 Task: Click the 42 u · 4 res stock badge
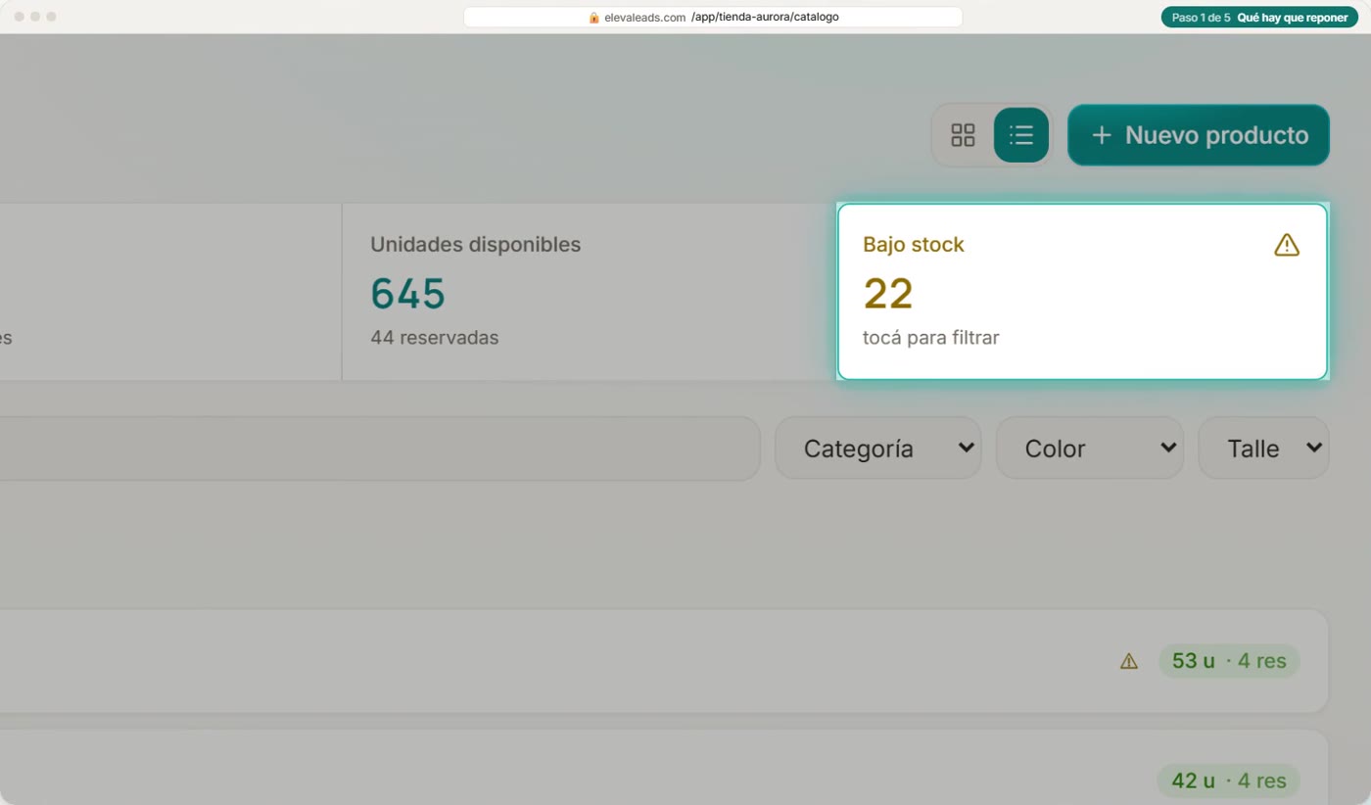[x=1229, y=781]
